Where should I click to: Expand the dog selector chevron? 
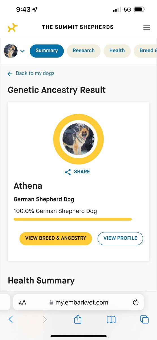[22, 51]
